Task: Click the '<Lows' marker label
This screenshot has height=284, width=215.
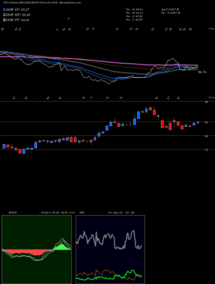Action: coord(212,97)
